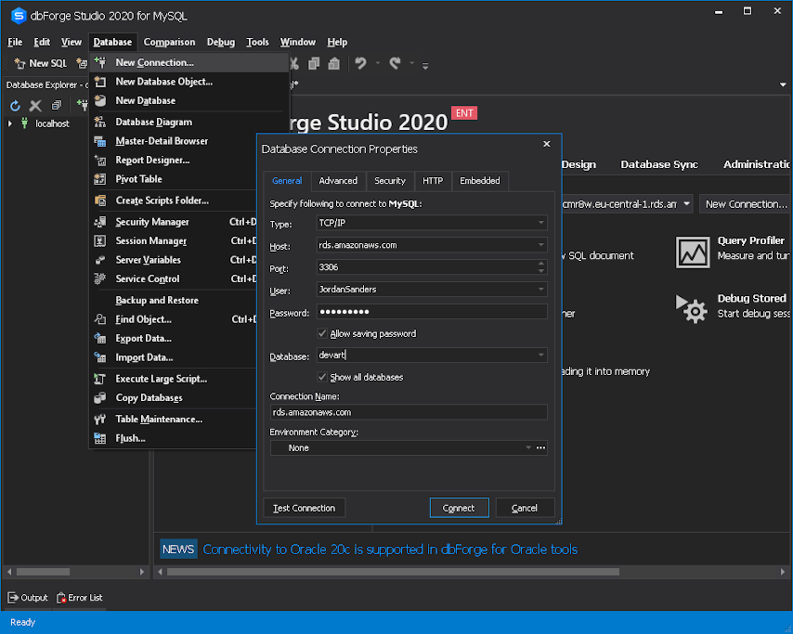Image resolution: width=793 pixels, height=634 pixels.
Task: Toggle Show all databases checkbox
Action: 322,377
